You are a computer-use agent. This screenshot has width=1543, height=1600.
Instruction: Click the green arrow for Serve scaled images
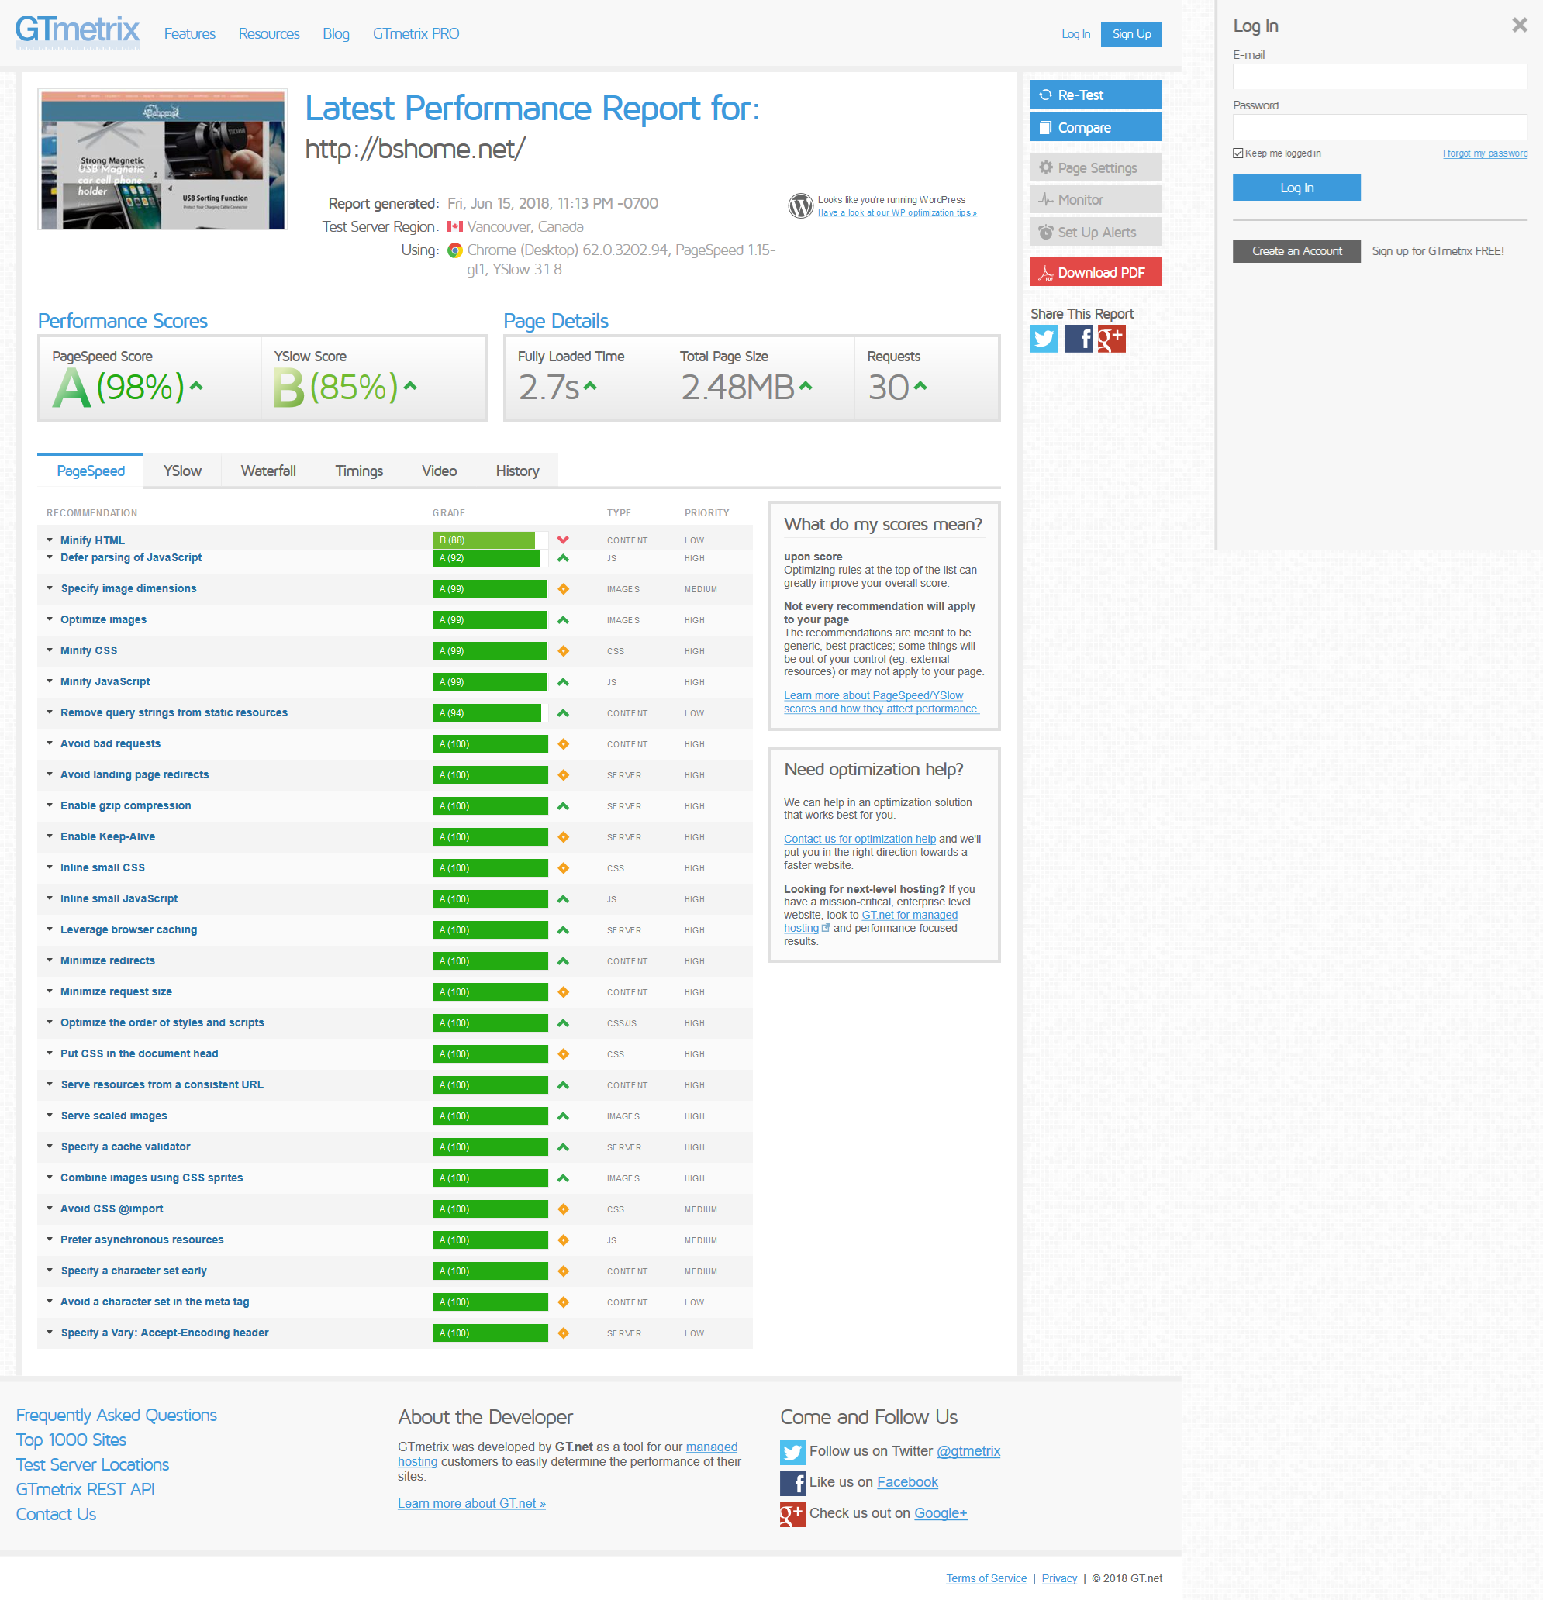tap(564, 1117)
